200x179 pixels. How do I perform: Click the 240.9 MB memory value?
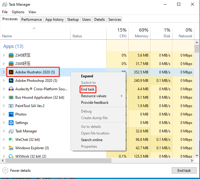coord(141,81)
